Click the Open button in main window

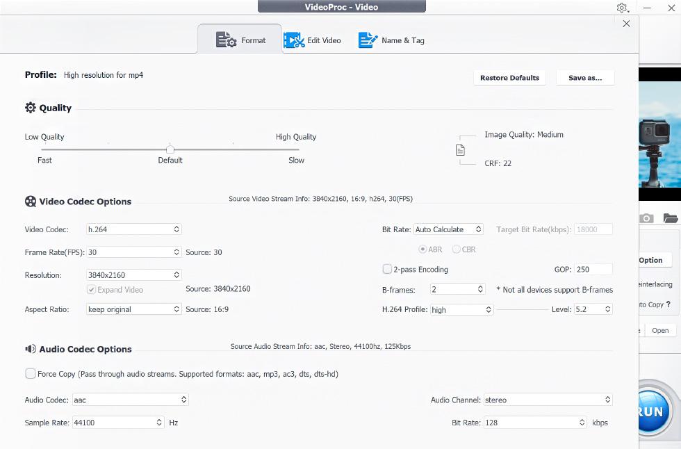[x=660, y=330]
